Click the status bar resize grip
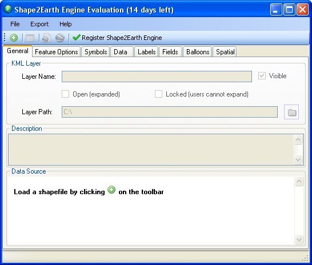The height and width of the screenshot is (265, 312). click(306, 258)
